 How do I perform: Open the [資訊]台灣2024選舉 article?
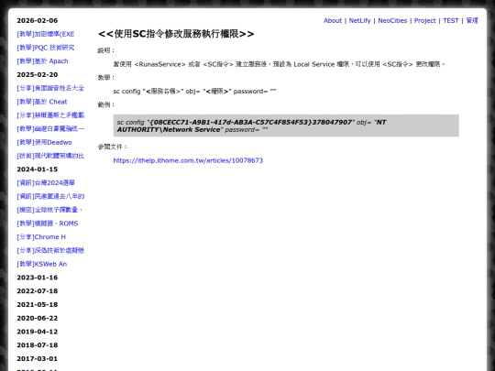46,183
